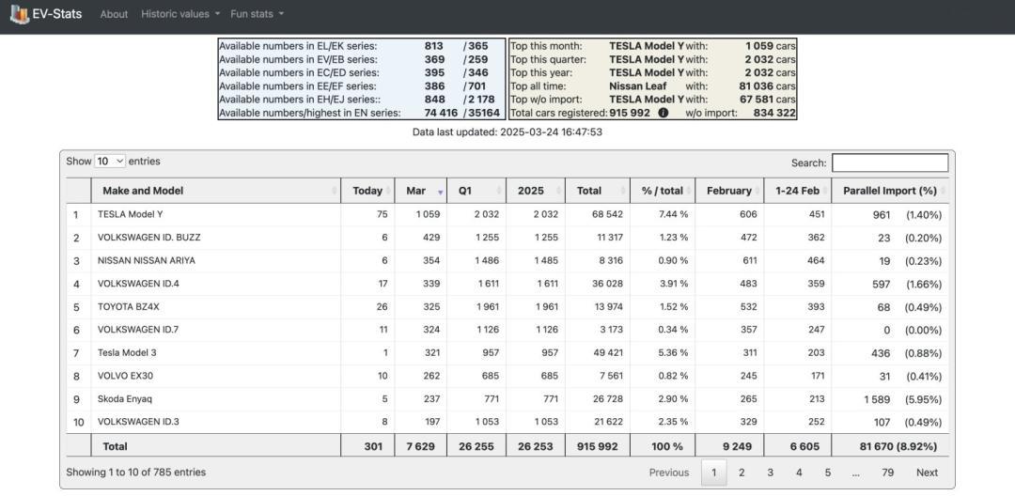Go to page 3 of results
This screenshot has height=496, width=1015.
pyautogui.click(x=771, y=473)
